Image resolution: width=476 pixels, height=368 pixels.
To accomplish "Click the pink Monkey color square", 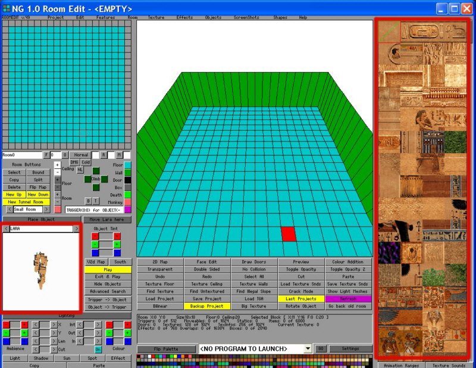I will [127, 202].
